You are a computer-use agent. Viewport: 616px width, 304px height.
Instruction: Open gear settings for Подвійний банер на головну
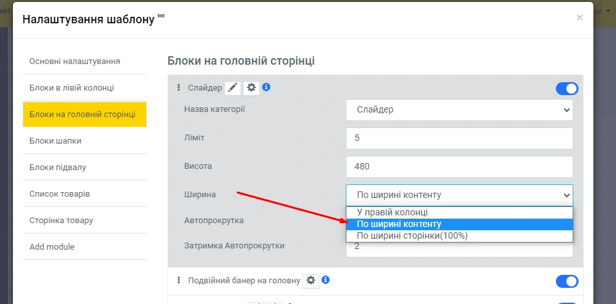click(311, 280)
